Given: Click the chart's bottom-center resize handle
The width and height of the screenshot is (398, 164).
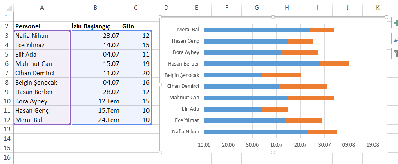Looking at the screenshot, I should click(273, 153).
